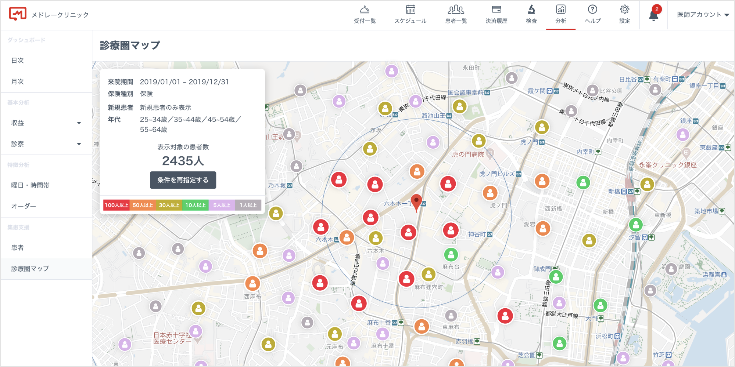Click the notification bell with badge
This screenshot has height=367, width=735.
(654, 15)
